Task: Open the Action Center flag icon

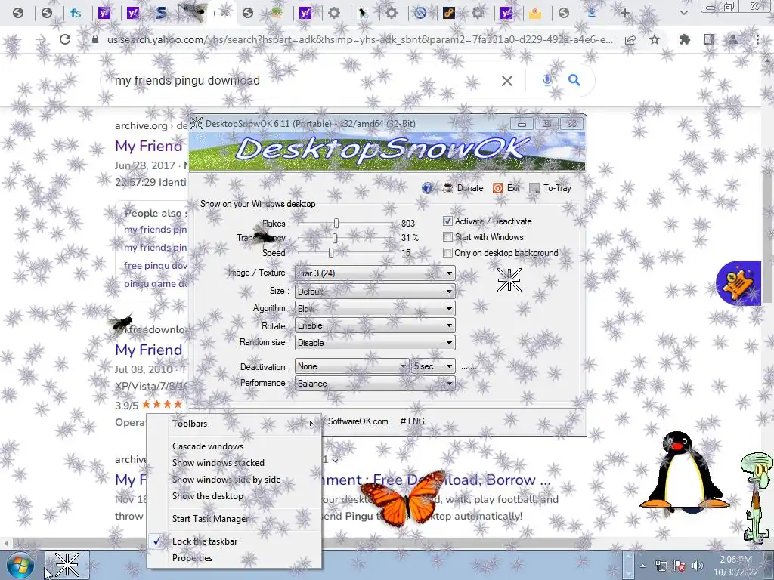Action: [680, 566]
